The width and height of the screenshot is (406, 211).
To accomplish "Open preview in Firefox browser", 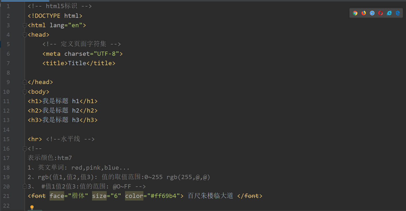I will click(x=364, y=13).
